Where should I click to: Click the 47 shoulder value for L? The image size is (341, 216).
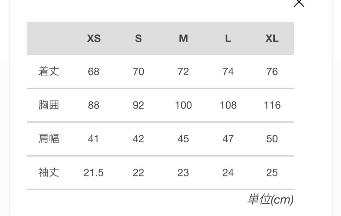pyautogui.click(x=228, y=139)
